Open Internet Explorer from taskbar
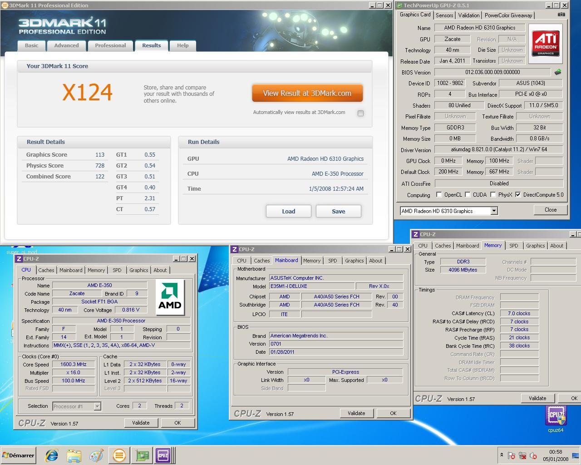 (x=52, y=455)
